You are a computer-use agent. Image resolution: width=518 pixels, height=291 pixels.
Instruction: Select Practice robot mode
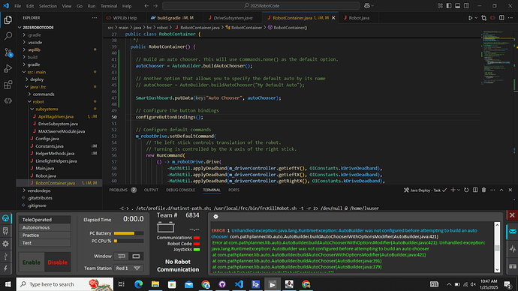tap(44, 235)
